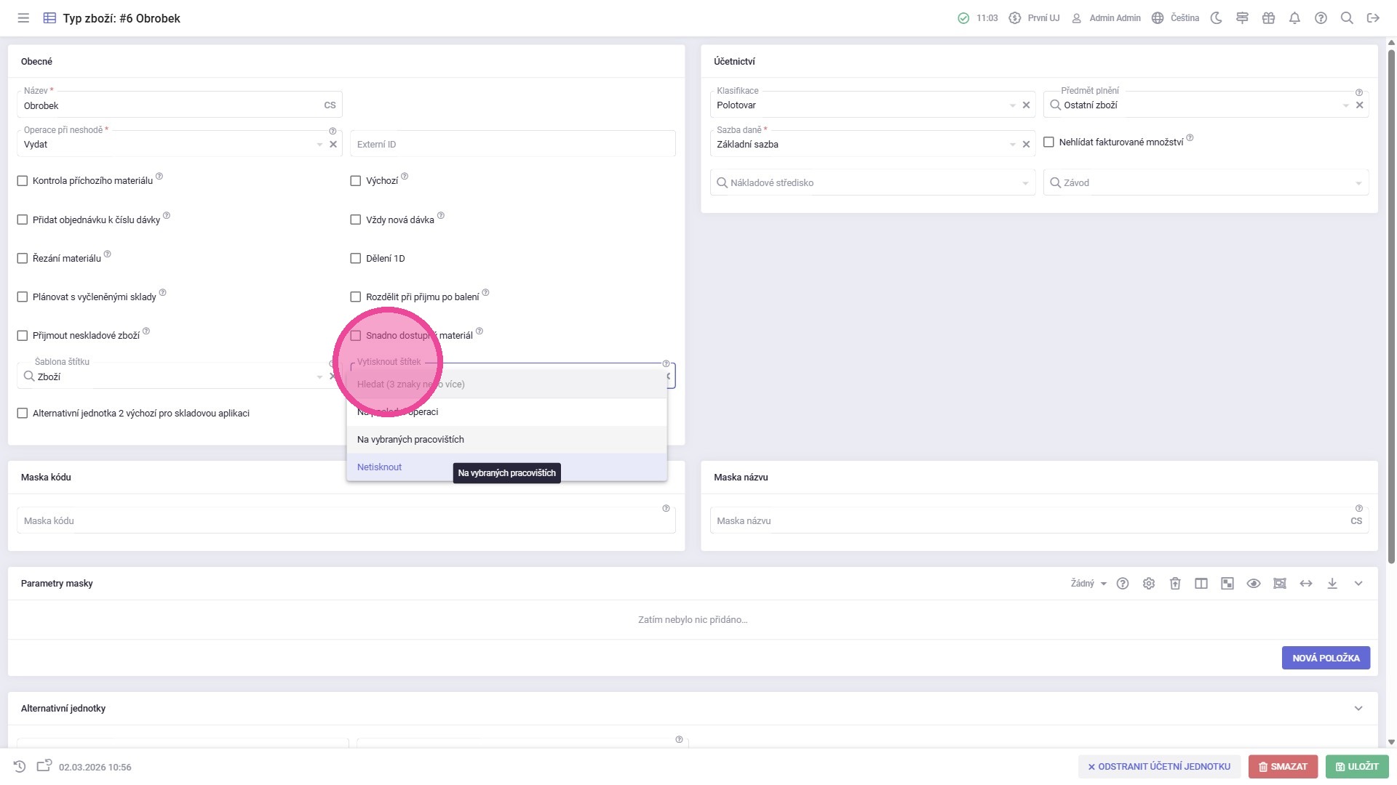Tick Nehlídat fakturované množství checkbox
The image size is (1397, 785).
tap(1048, 142)
